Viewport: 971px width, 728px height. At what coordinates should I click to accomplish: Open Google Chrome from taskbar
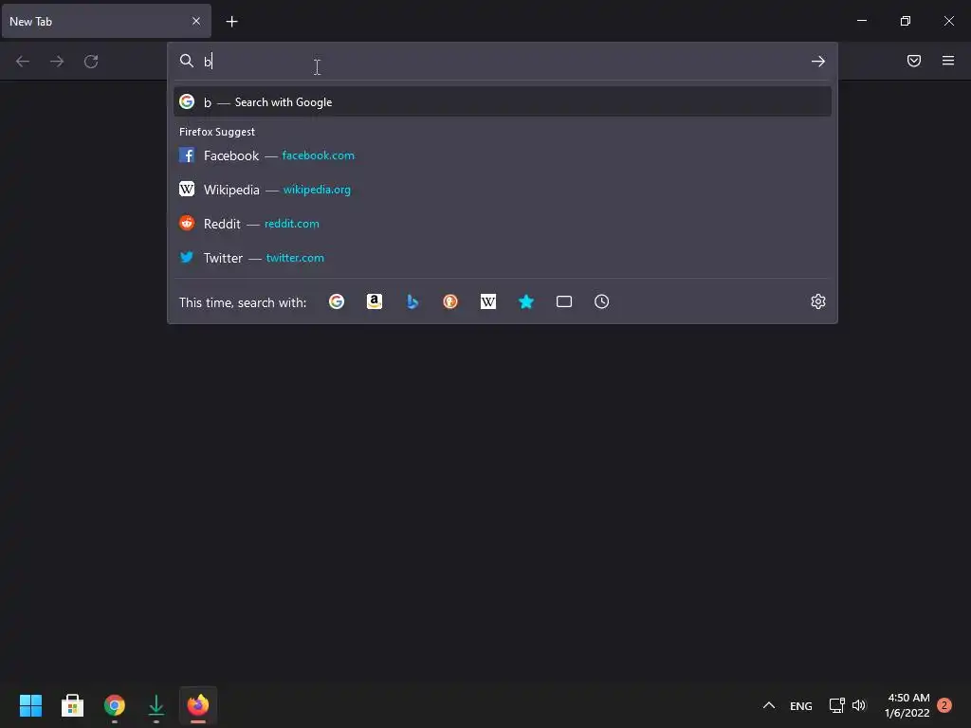tap(115, 705)
